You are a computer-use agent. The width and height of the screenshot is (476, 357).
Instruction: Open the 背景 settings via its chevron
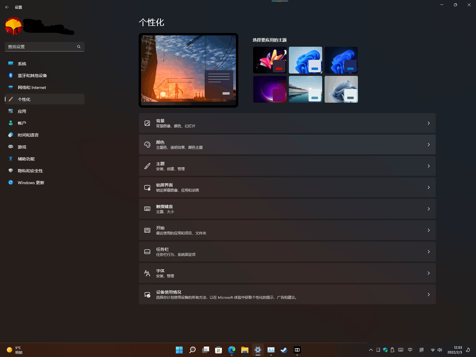point(429,123)
